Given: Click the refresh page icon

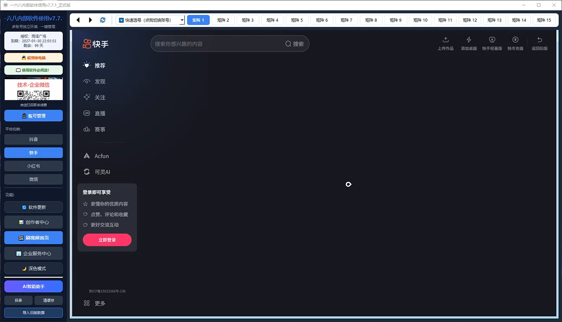Looking at the screenshot, I should 102,20.
